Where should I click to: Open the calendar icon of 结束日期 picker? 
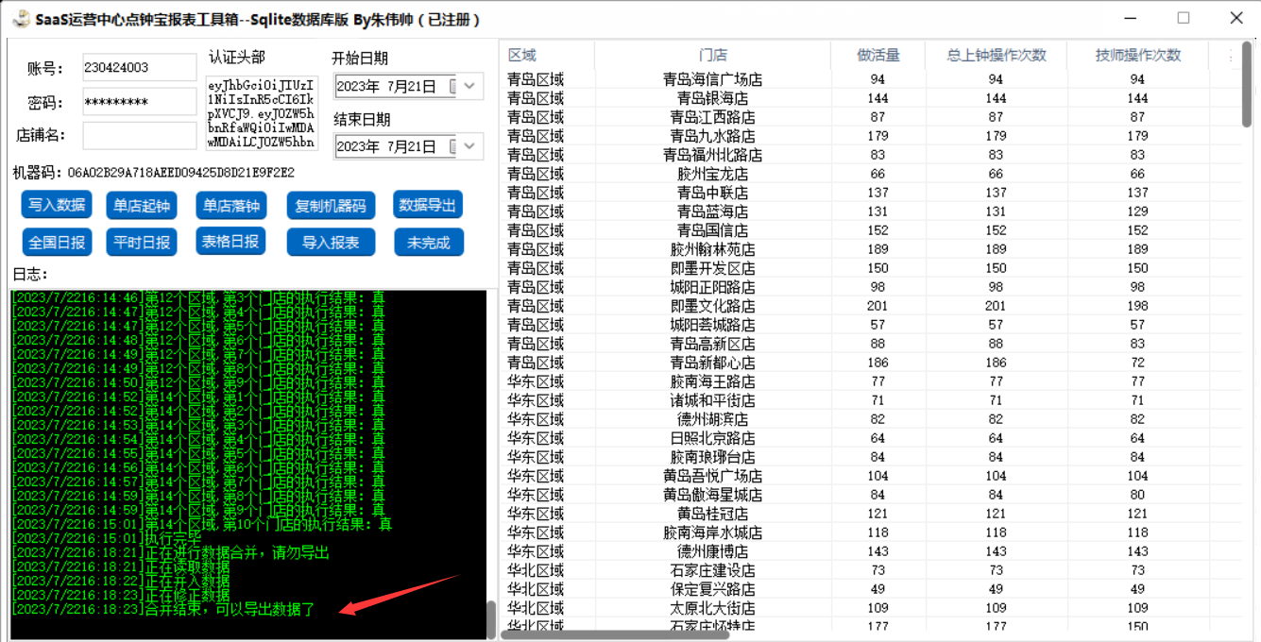(x=453, y=146)
